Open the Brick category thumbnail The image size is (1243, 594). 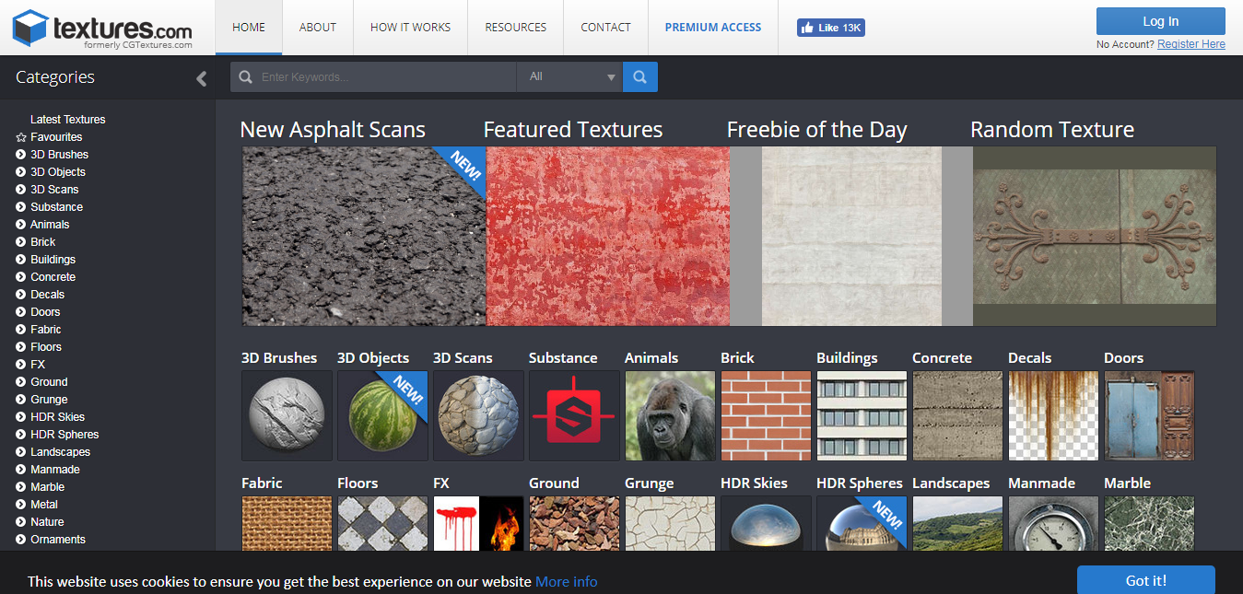(766, 415)
